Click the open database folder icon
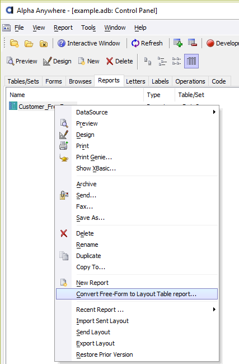This screenshot has width=239, height=364. click(29, 43)
